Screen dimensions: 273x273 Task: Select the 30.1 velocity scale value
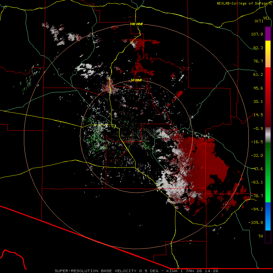click(258, 102)
